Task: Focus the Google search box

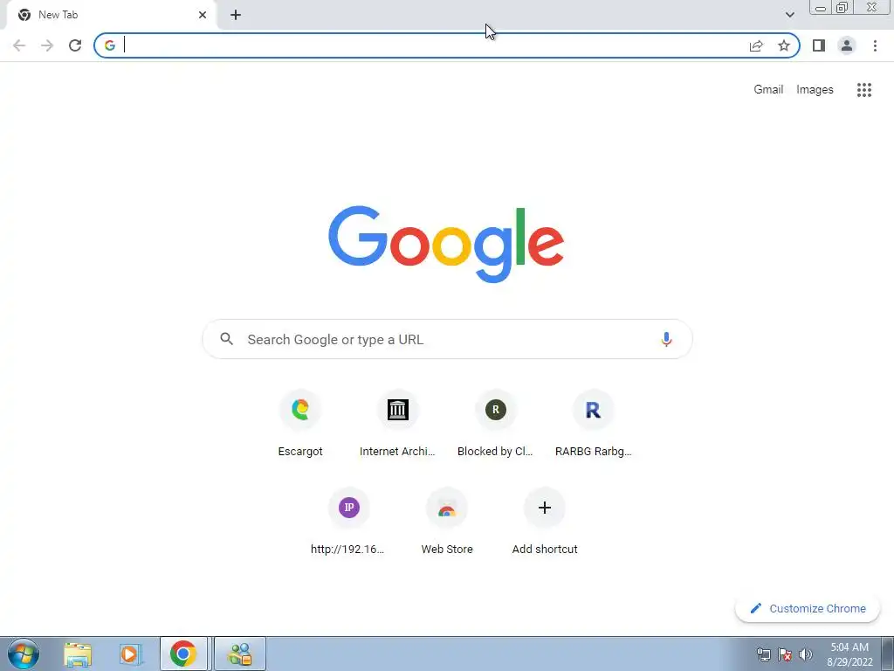Action: tap(448, 340)
